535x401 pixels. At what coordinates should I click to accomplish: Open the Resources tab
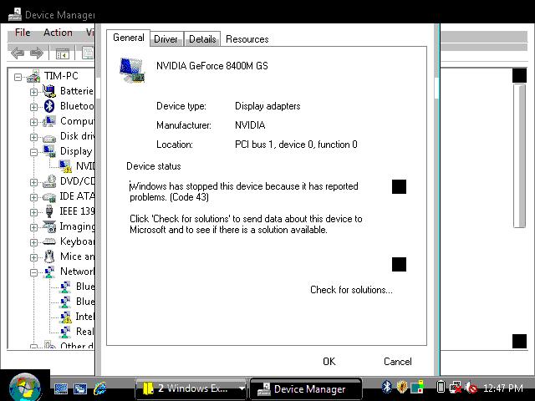(x=247, y=39)
